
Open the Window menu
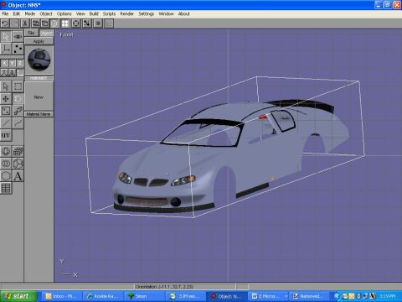tap(166, 13)
